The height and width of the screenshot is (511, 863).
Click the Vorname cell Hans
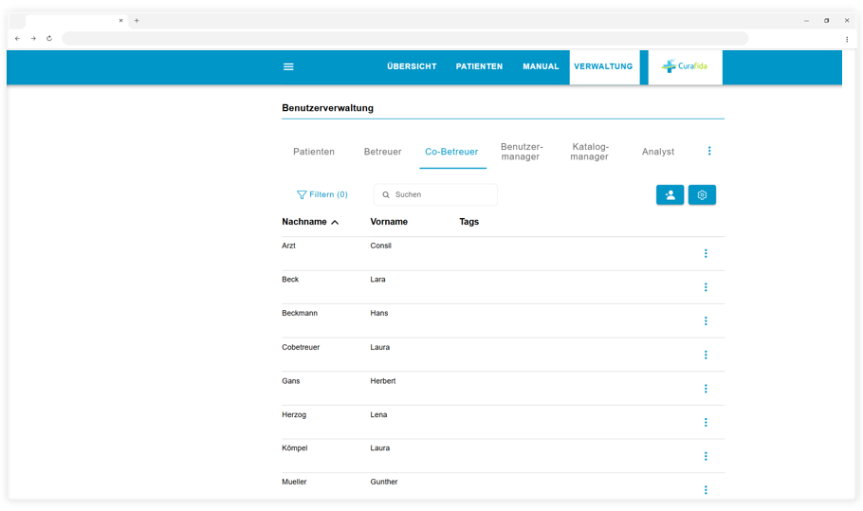coord(378,313)
